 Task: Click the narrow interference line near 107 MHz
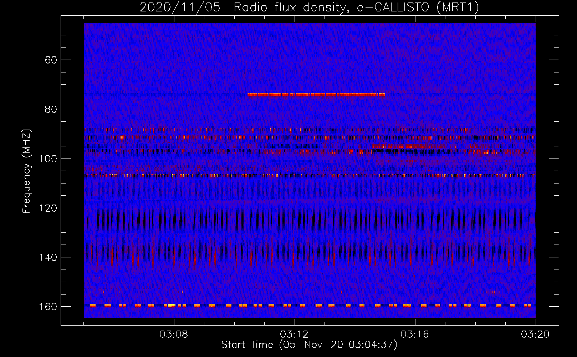[x=310, y=175]
